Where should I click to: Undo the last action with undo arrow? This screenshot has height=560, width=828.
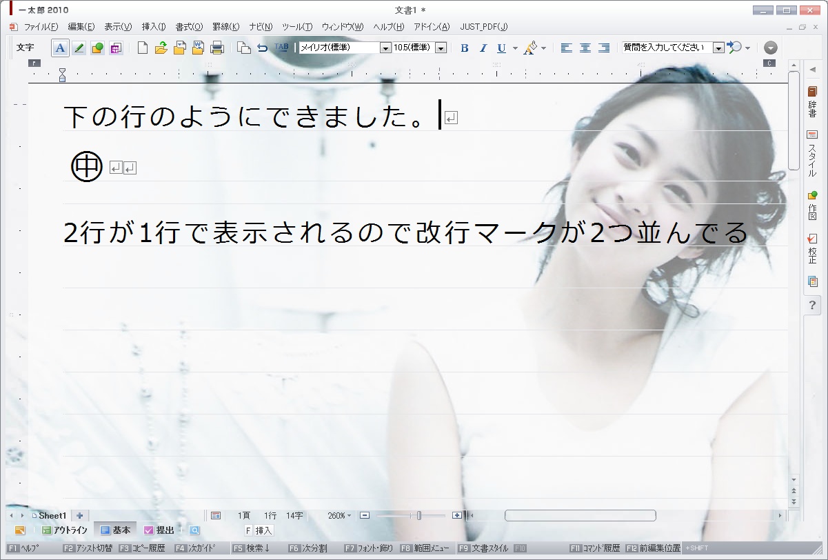262,48
